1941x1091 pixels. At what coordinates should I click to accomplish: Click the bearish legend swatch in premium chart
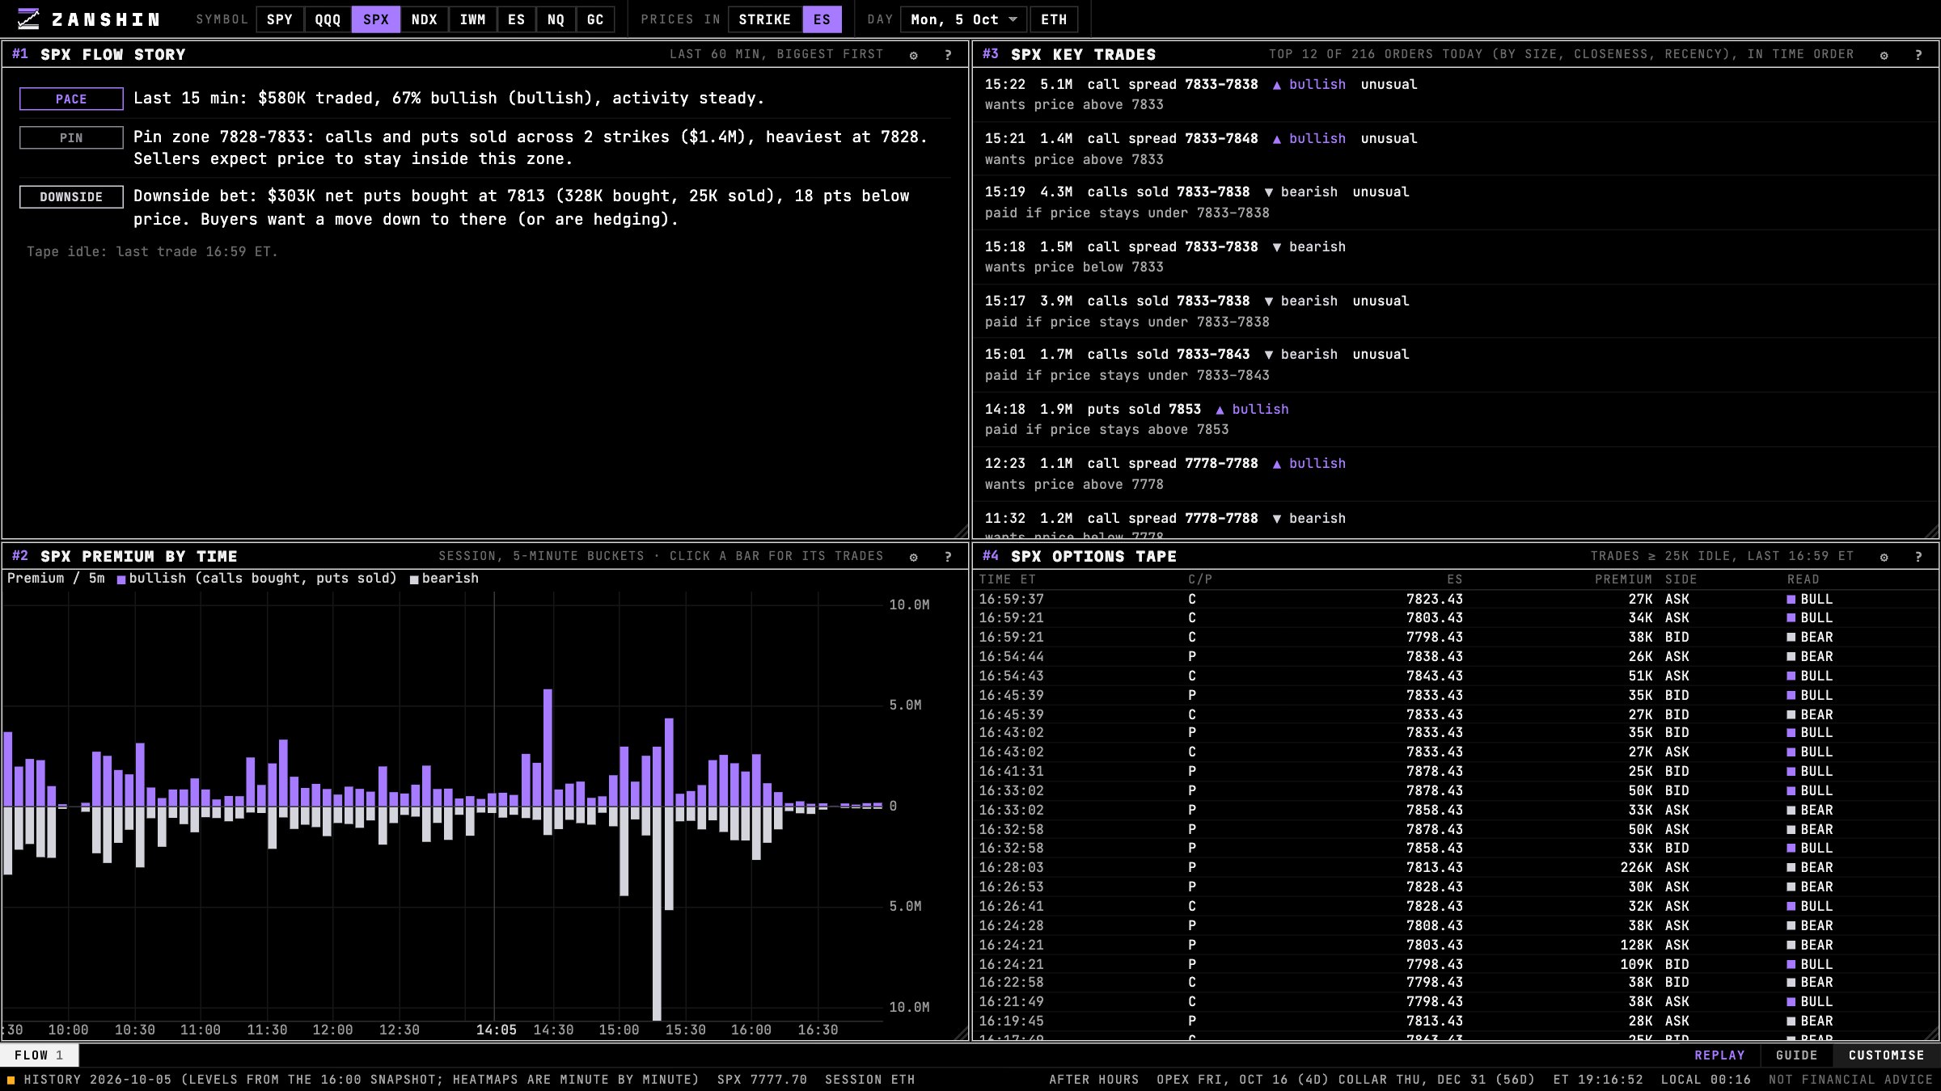[x=414, y=579]
